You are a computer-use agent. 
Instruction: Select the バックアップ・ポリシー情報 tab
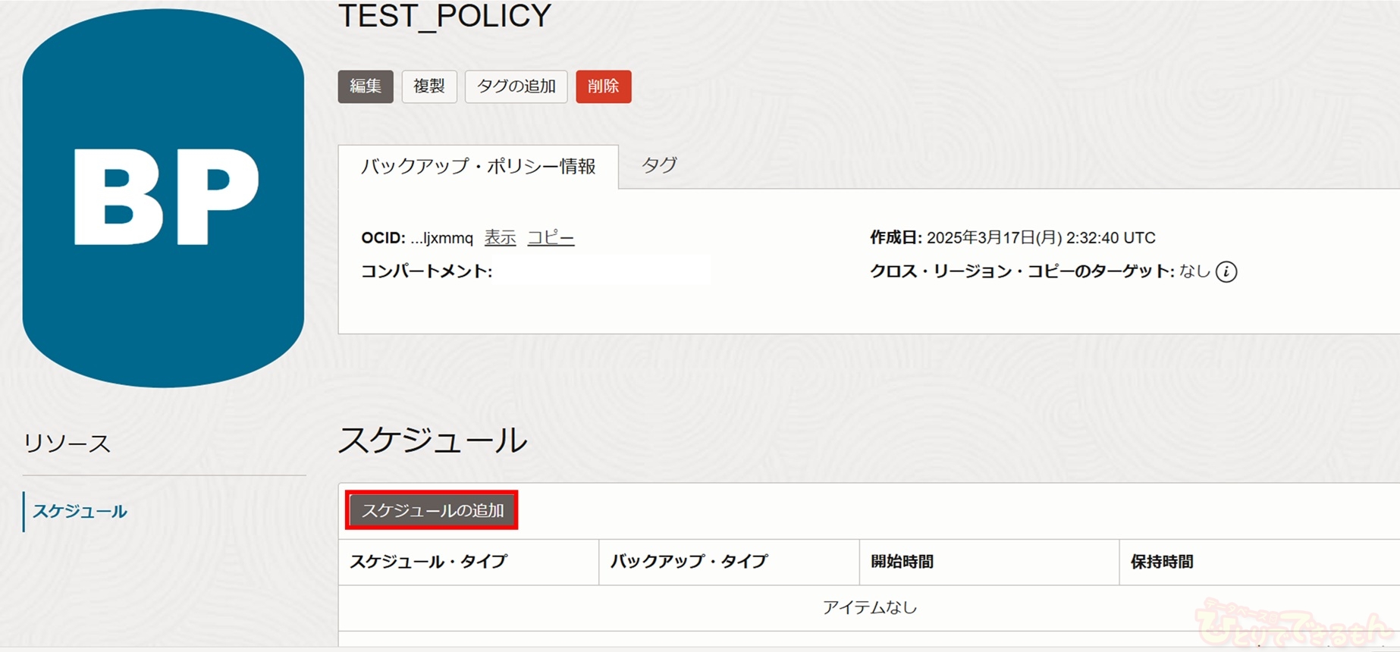click(x=479, y=166)
